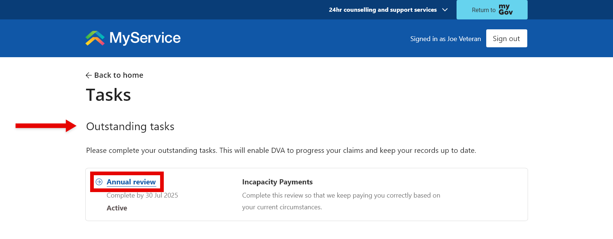The height and width of the screenshot is (239, 613).
Task: Click the Active status label
Action: click(x=117, y=208)
